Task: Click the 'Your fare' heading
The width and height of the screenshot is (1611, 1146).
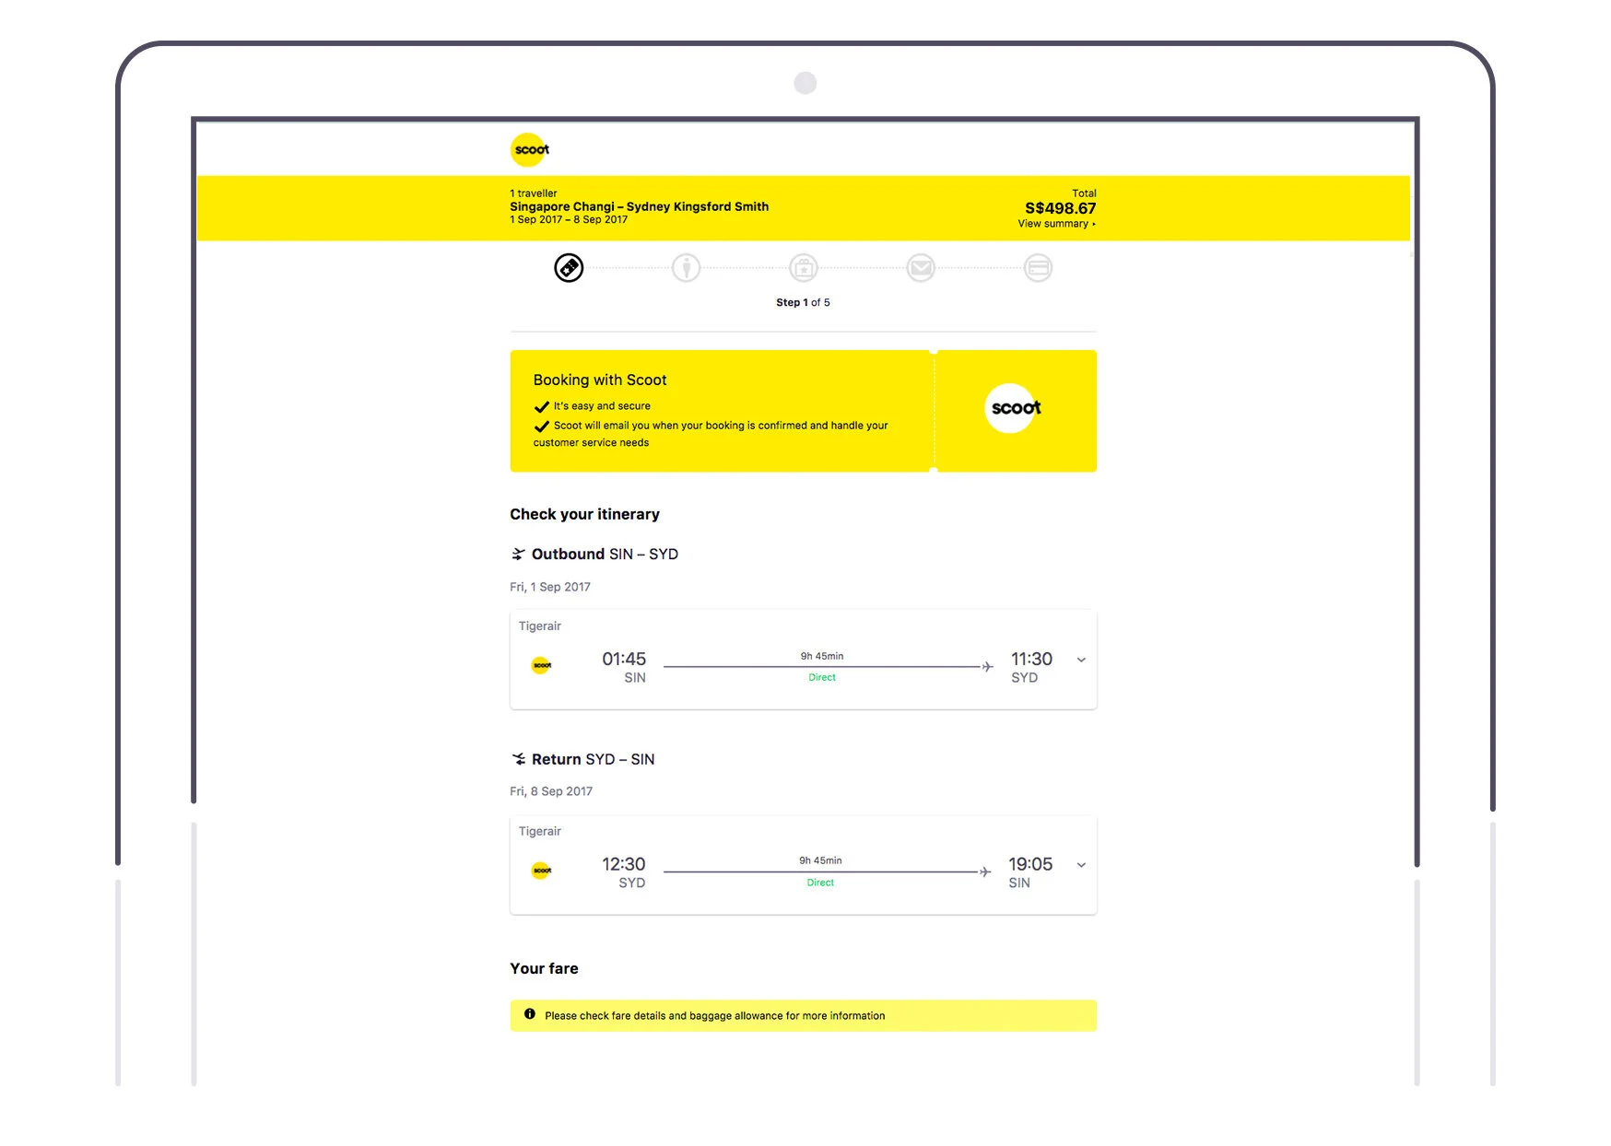Action: pyautogui.click(x=545, y=968)
